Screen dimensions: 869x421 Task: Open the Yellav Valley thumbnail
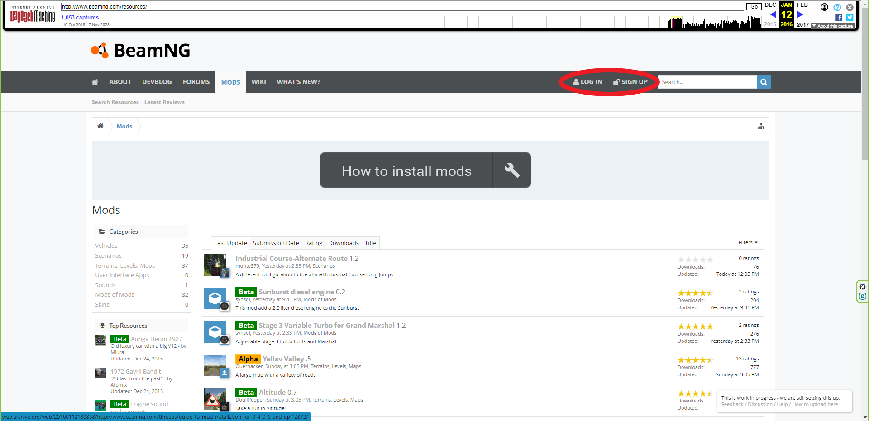(215, 365)
